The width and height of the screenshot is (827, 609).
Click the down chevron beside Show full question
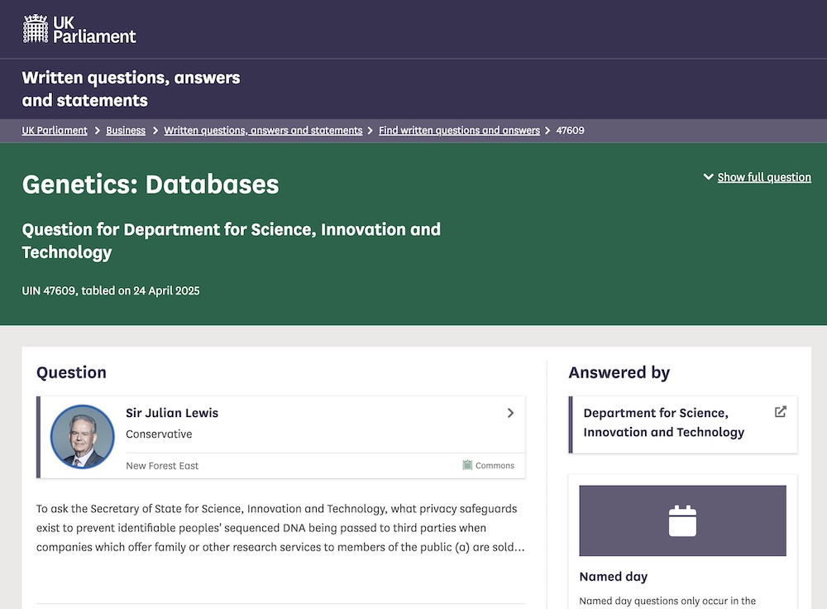(709, 176)
